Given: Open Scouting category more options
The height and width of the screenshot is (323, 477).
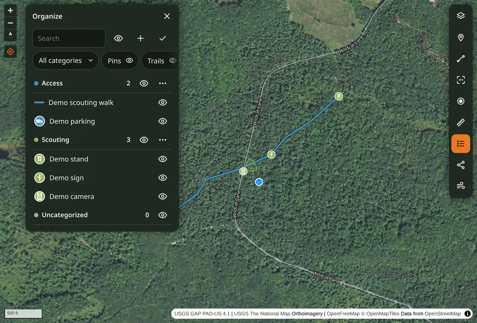Looking at the screenshot, I should tap(163, 140).
